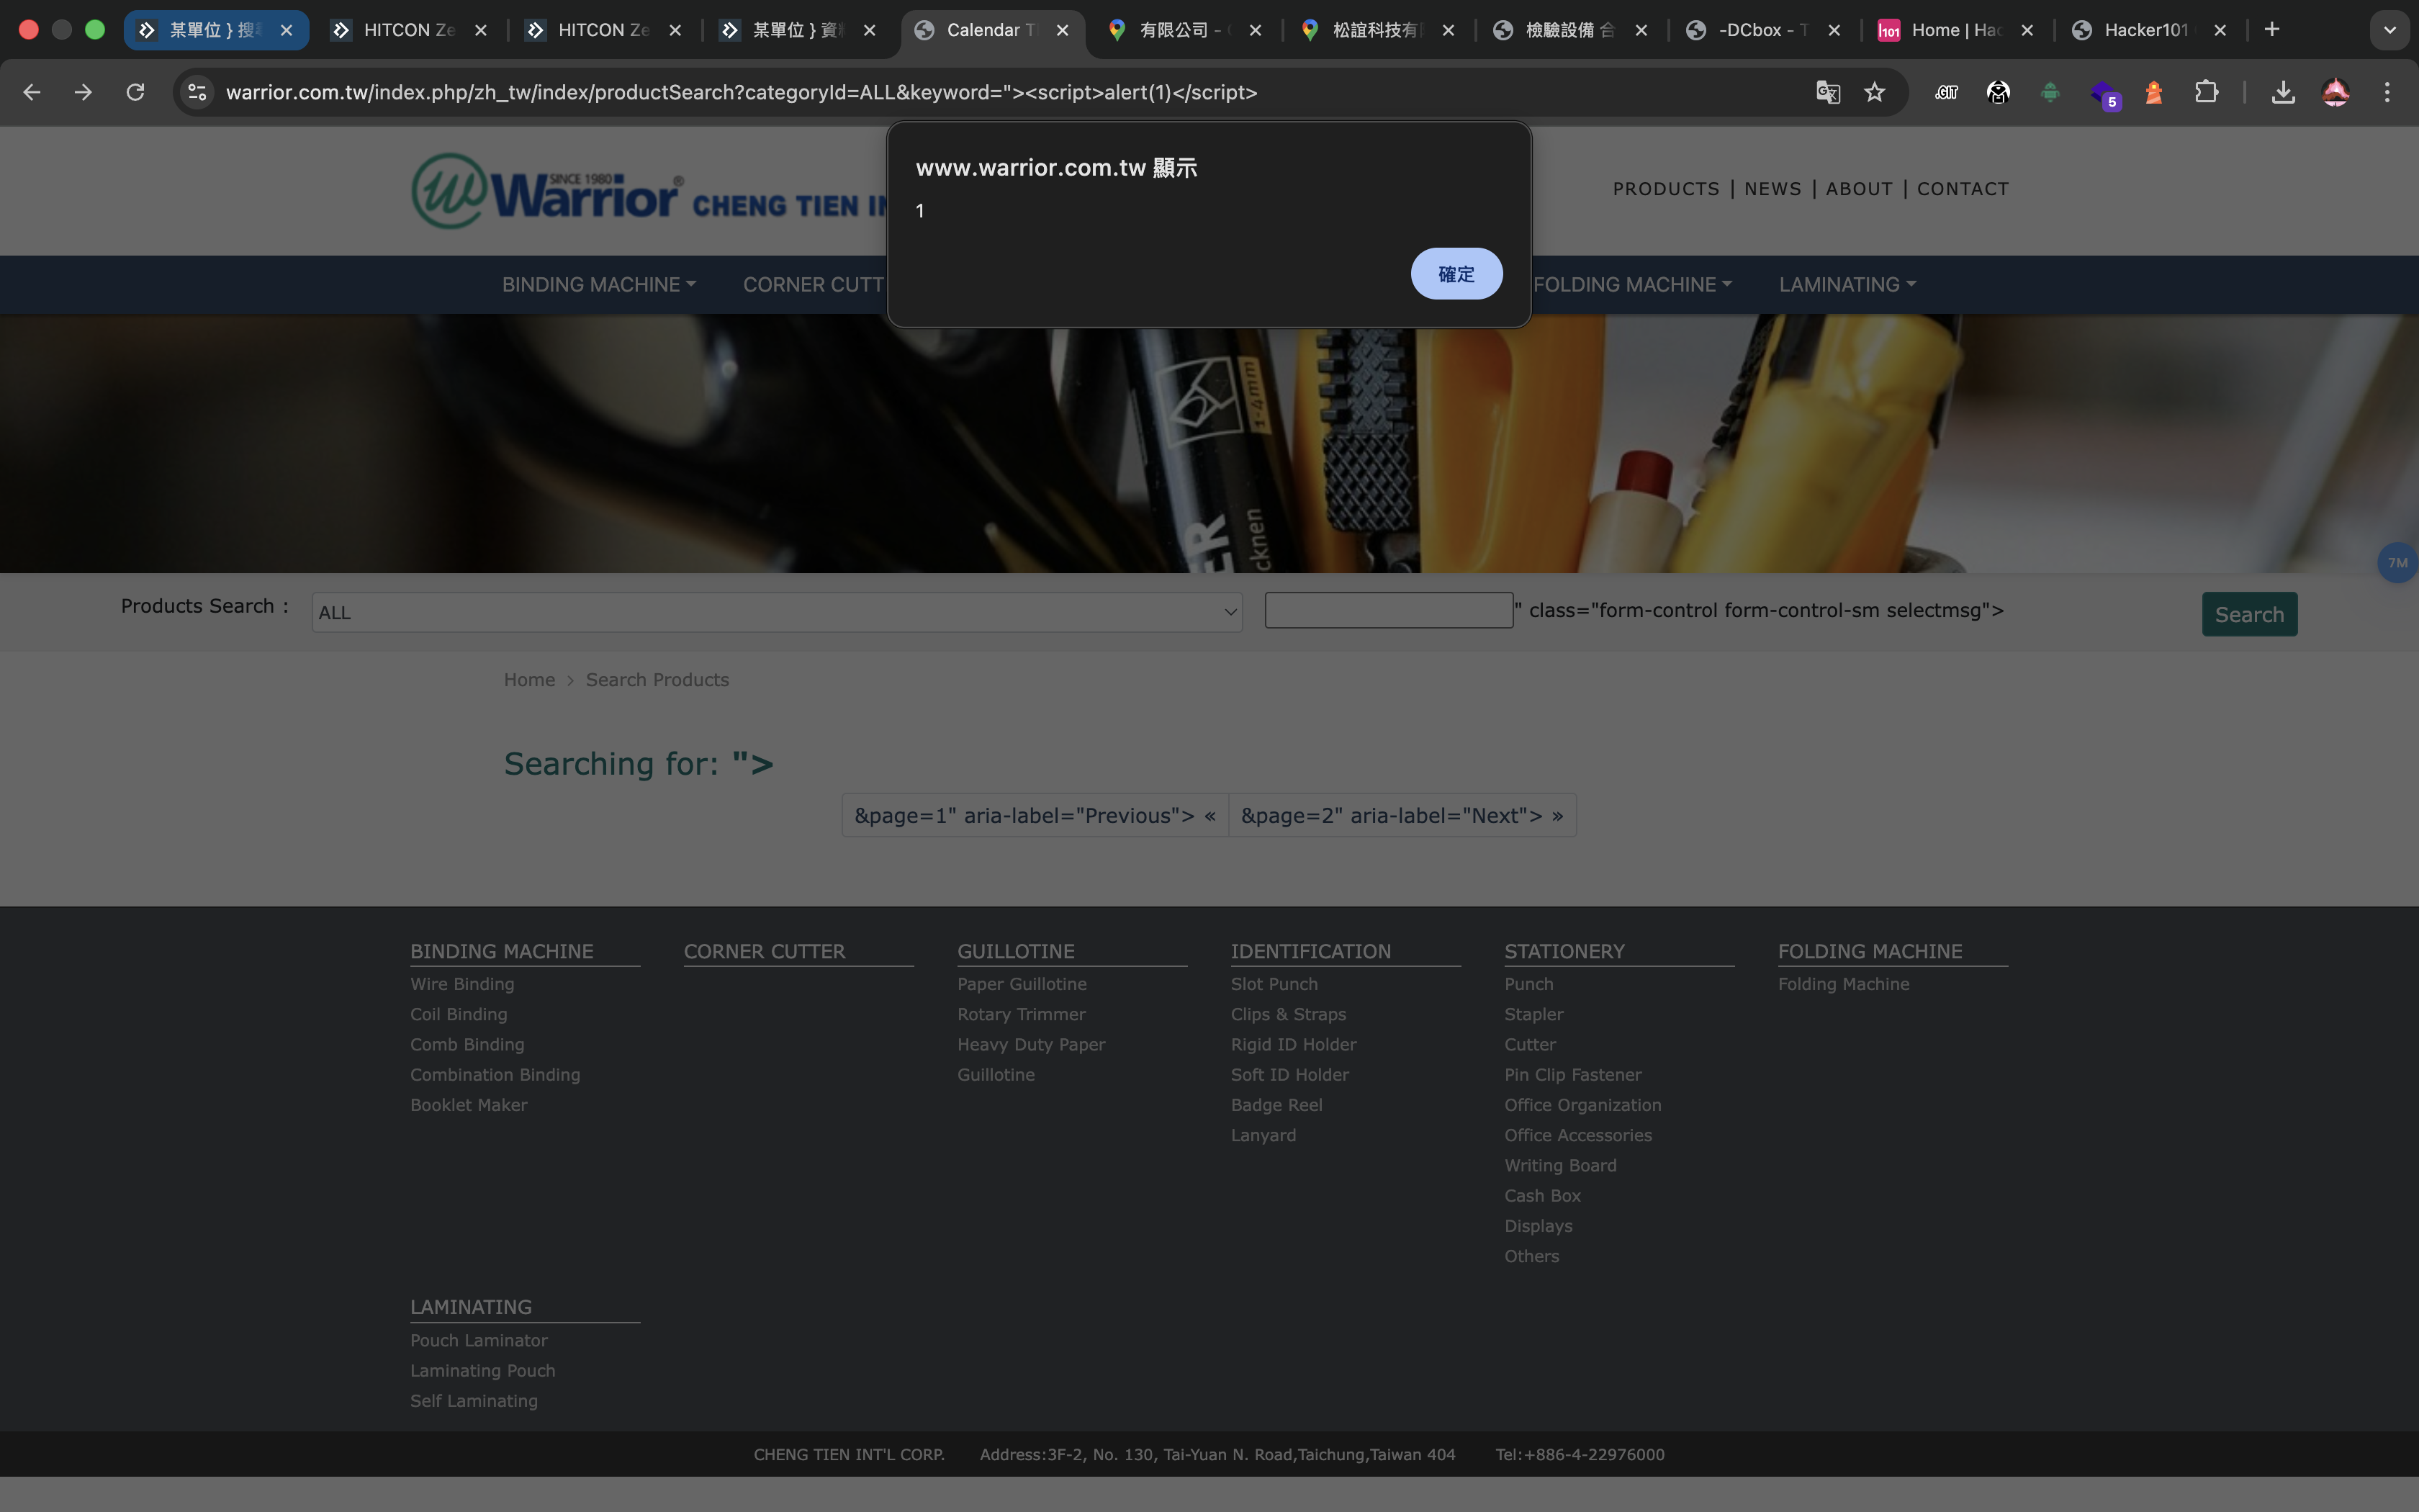This screenshot has width=2419, height=1512.
Task: Close the Hacker101 tab
Action: [x=2219, y=30]
